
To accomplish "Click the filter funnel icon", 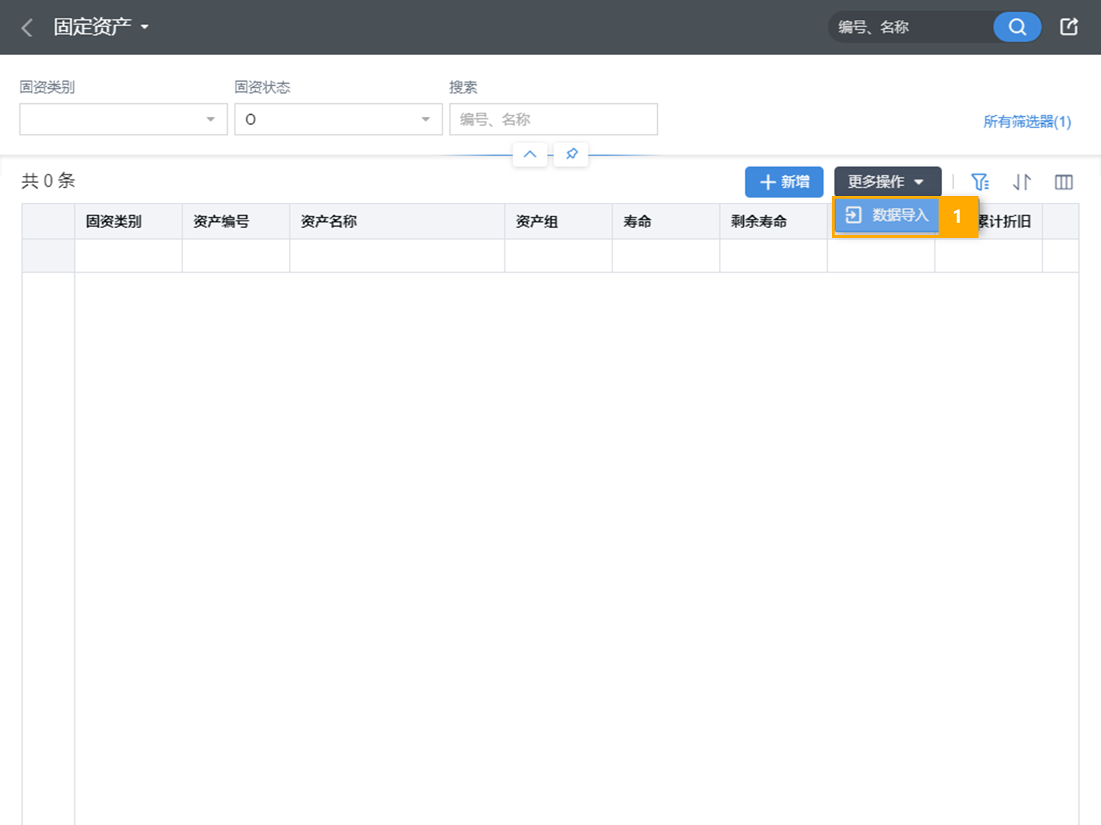I will pos(980,182).
